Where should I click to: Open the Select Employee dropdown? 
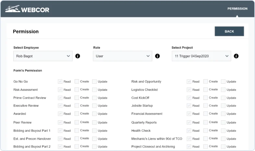pos(43,56)
